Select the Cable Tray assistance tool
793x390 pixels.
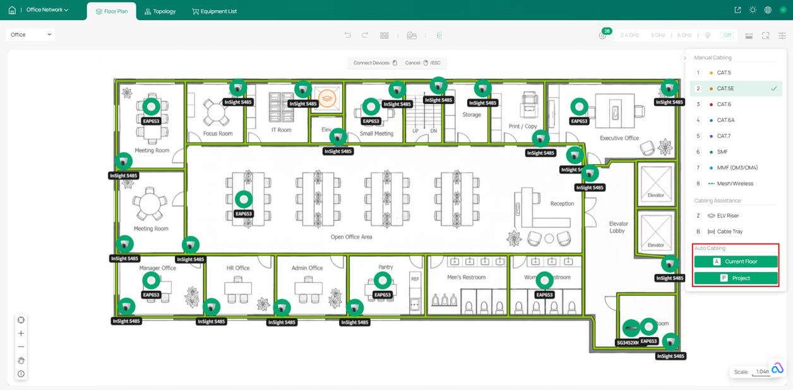point(736,232)
